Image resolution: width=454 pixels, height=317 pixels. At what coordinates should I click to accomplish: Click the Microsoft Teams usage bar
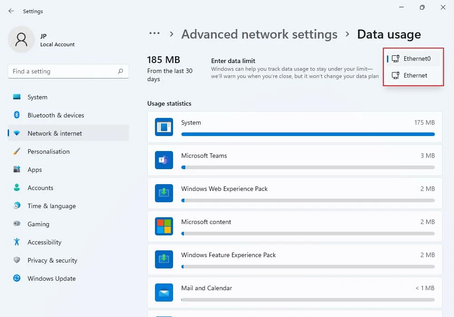308,167
